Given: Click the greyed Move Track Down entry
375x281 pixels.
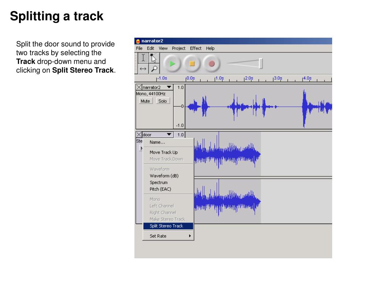Looking at the screenshot, I should click(168, 159).
